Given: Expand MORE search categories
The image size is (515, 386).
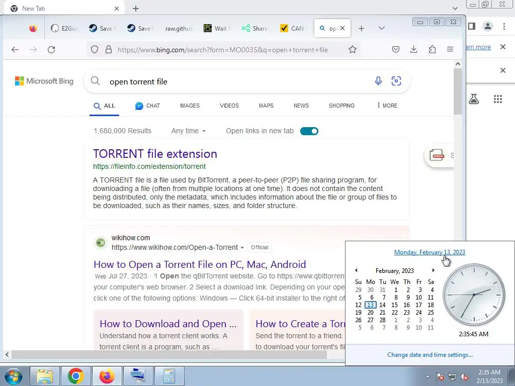Looking at the screenshot, I should pos(387,106).
